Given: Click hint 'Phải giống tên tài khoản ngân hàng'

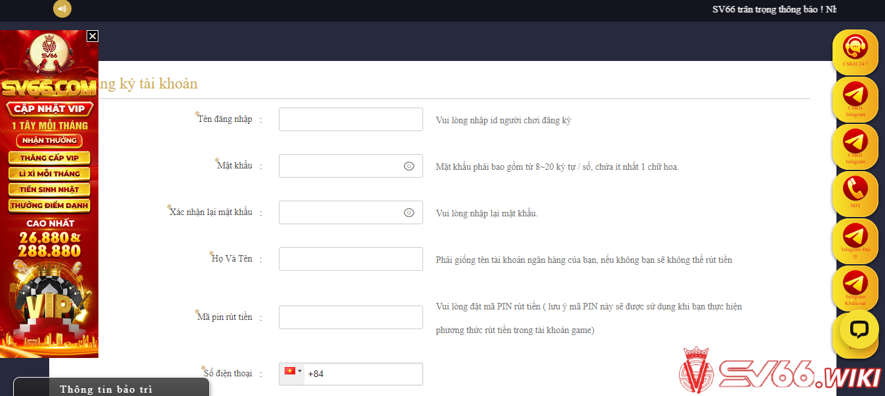Looking at the screenshot, I should 584,260.
